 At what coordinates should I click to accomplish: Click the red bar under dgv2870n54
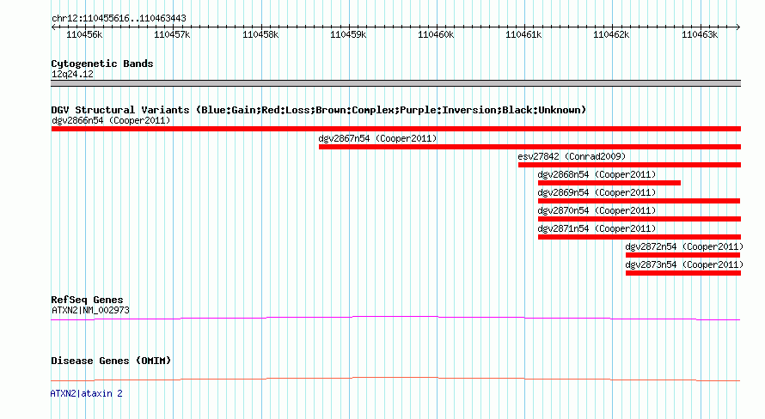pos(640,219)
